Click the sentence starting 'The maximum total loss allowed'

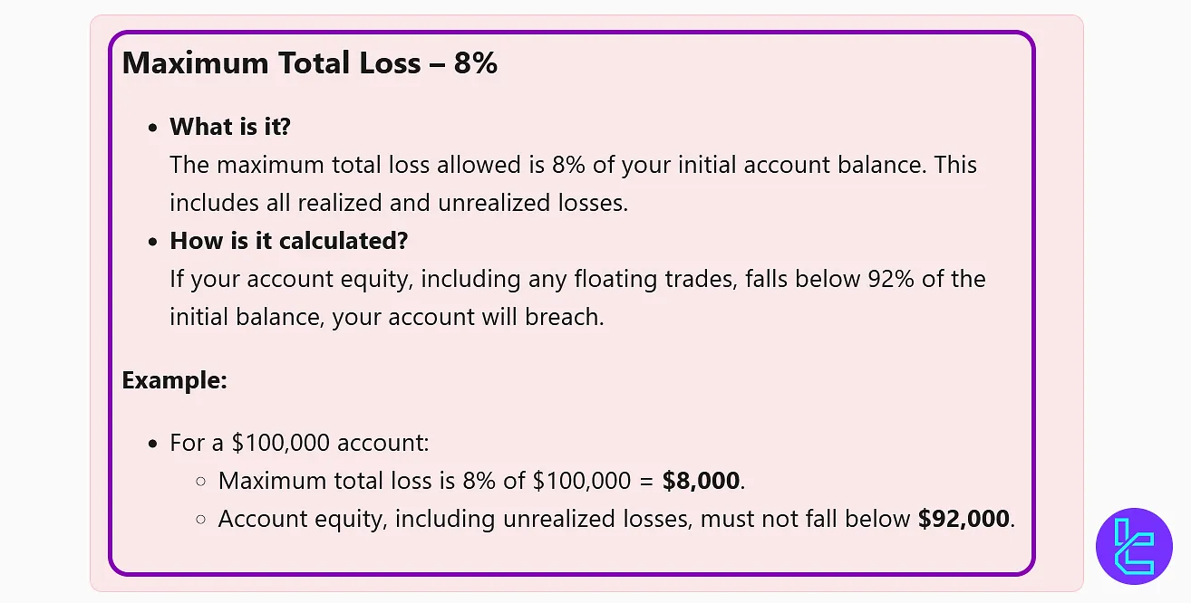point(573,165)
